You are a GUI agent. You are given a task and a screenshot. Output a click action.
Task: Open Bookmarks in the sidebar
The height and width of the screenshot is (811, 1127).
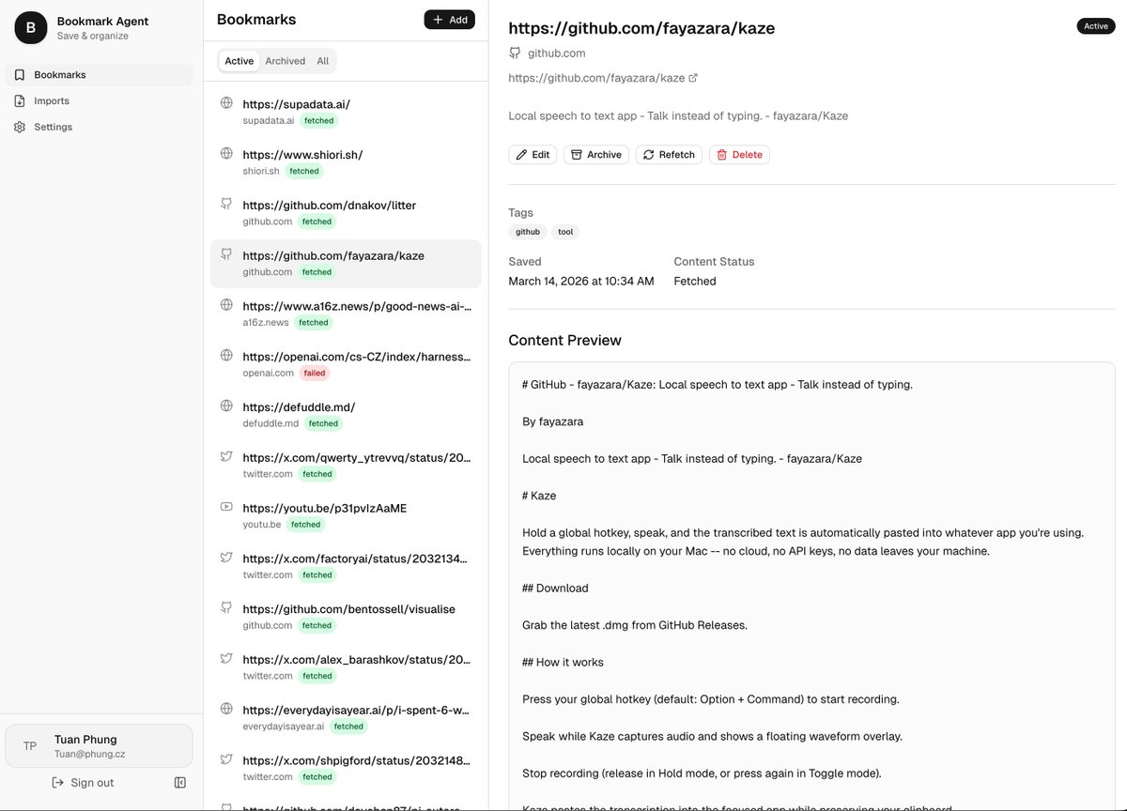[99, 74]
